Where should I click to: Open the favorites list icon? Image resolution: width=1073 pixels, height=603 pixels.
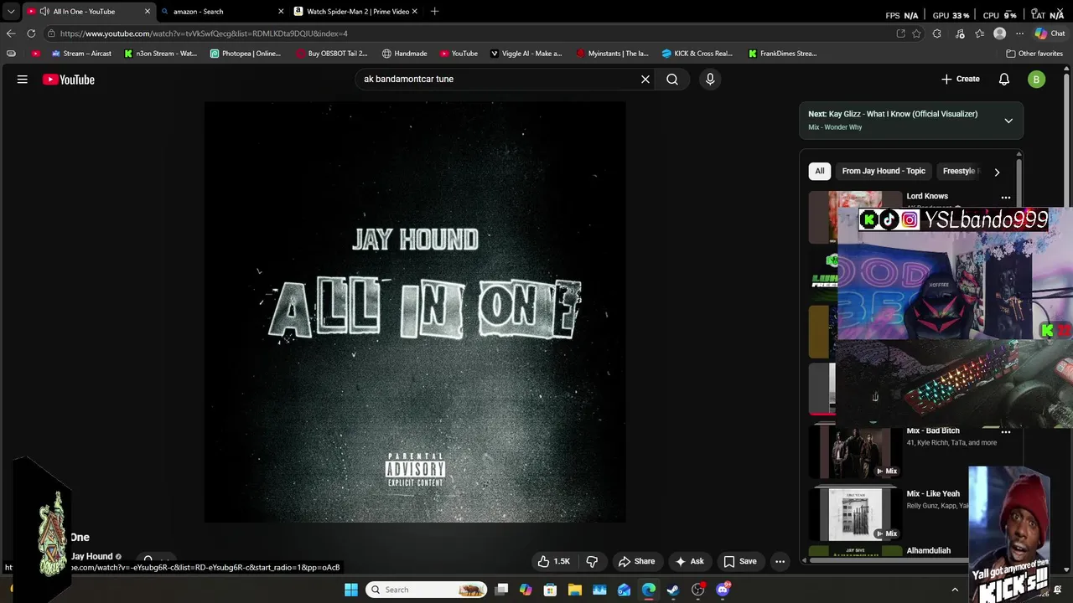[979, 33]
